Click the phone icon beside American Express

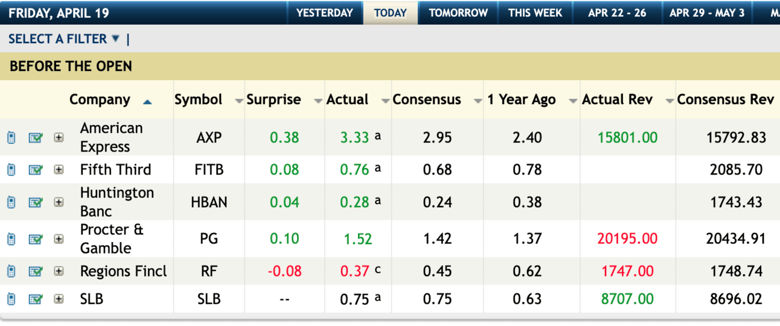tap(11, 138)
